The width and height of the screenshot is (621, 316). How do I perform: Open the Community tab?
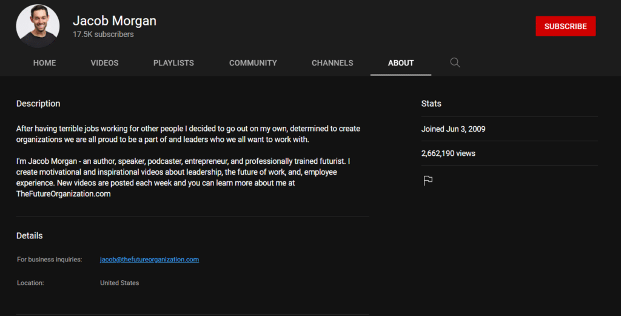(253, 63)
